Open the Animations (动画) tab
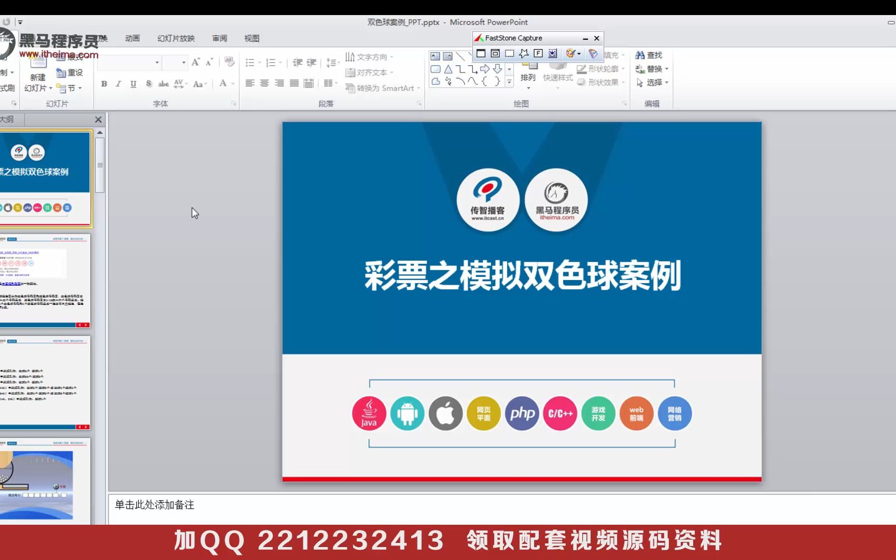This screenshot has width=896, height=560. 132,38
